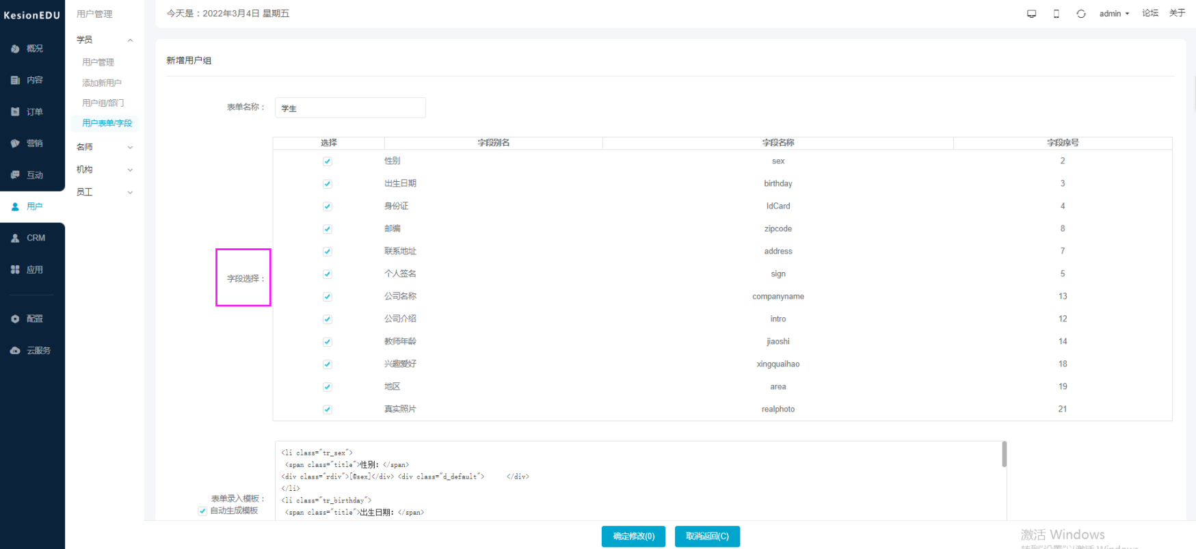
Task: Uncheck the 兴趣爱好 xingquaihao field checkbox
Action: [x=328, y=364]
